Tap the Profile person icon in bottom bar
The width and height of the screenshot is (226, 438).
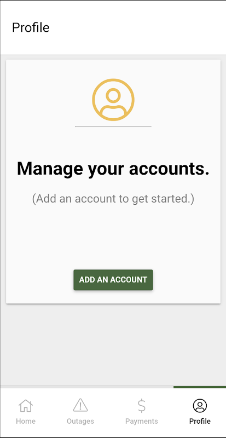(200, 406)
